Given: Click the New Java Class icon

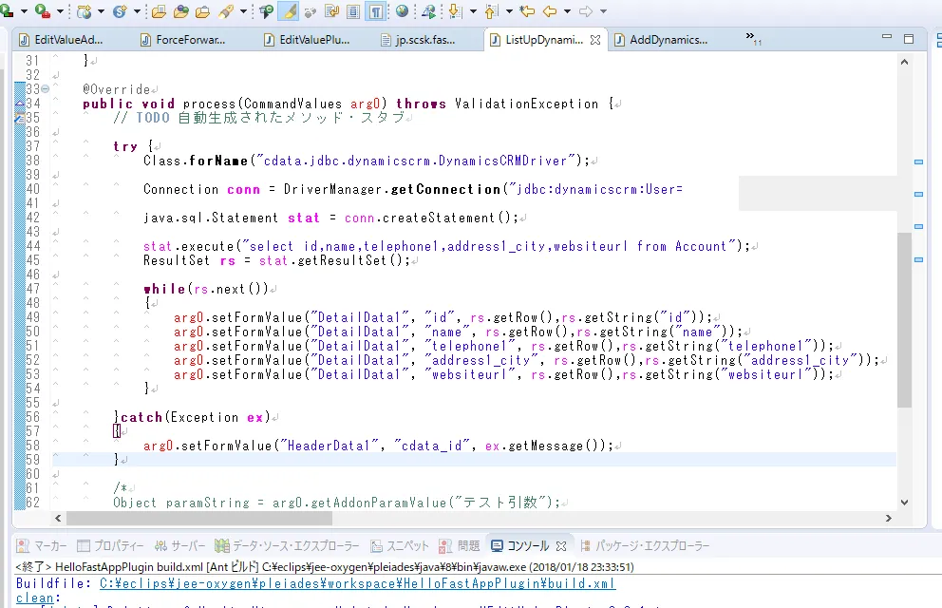Looking at the screenshot, I should tap(121, 11).
